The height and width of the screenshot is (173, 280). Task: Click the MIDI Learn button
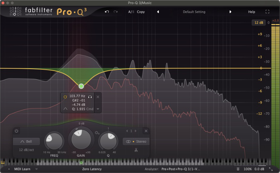point(22,169)
